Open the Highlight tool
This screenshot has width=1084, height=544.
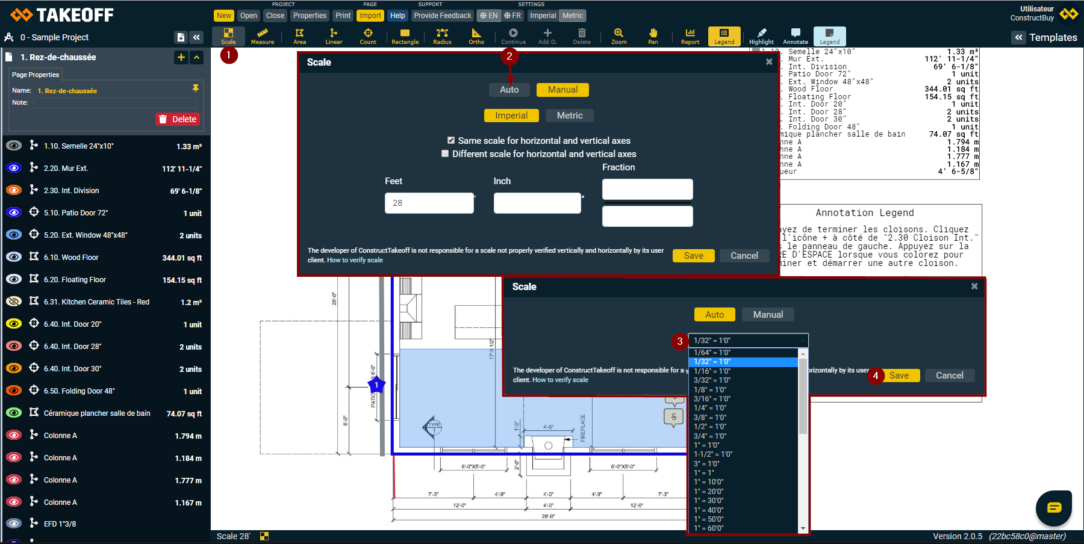pos(761,36)
